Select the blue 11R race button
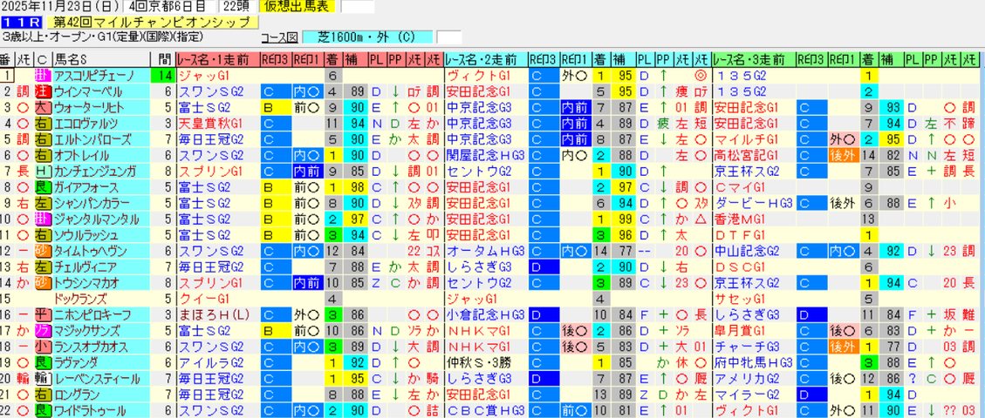 pyautogui.click(x=21, y=23)
